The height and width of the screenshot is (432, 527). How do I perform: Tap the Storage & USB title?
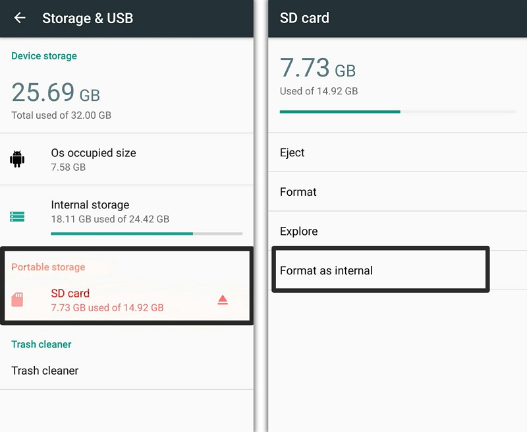click(x=88, y=18)
